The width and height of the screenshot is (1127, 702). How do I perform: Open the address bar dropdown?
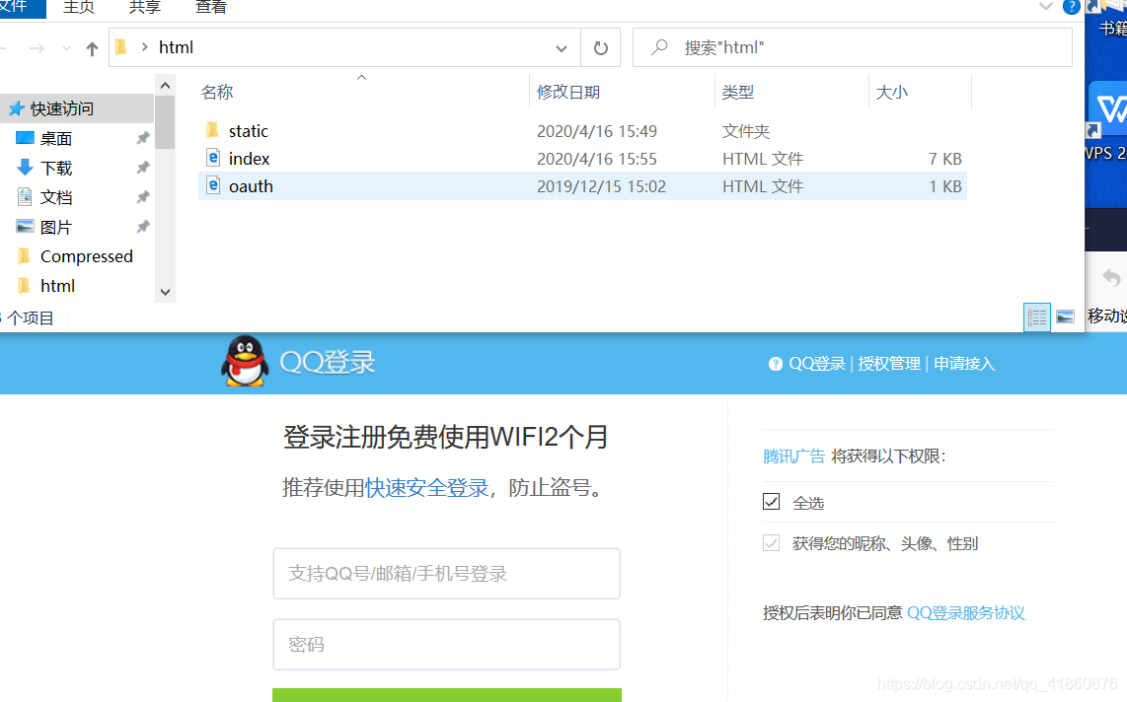tap(561, 47)
